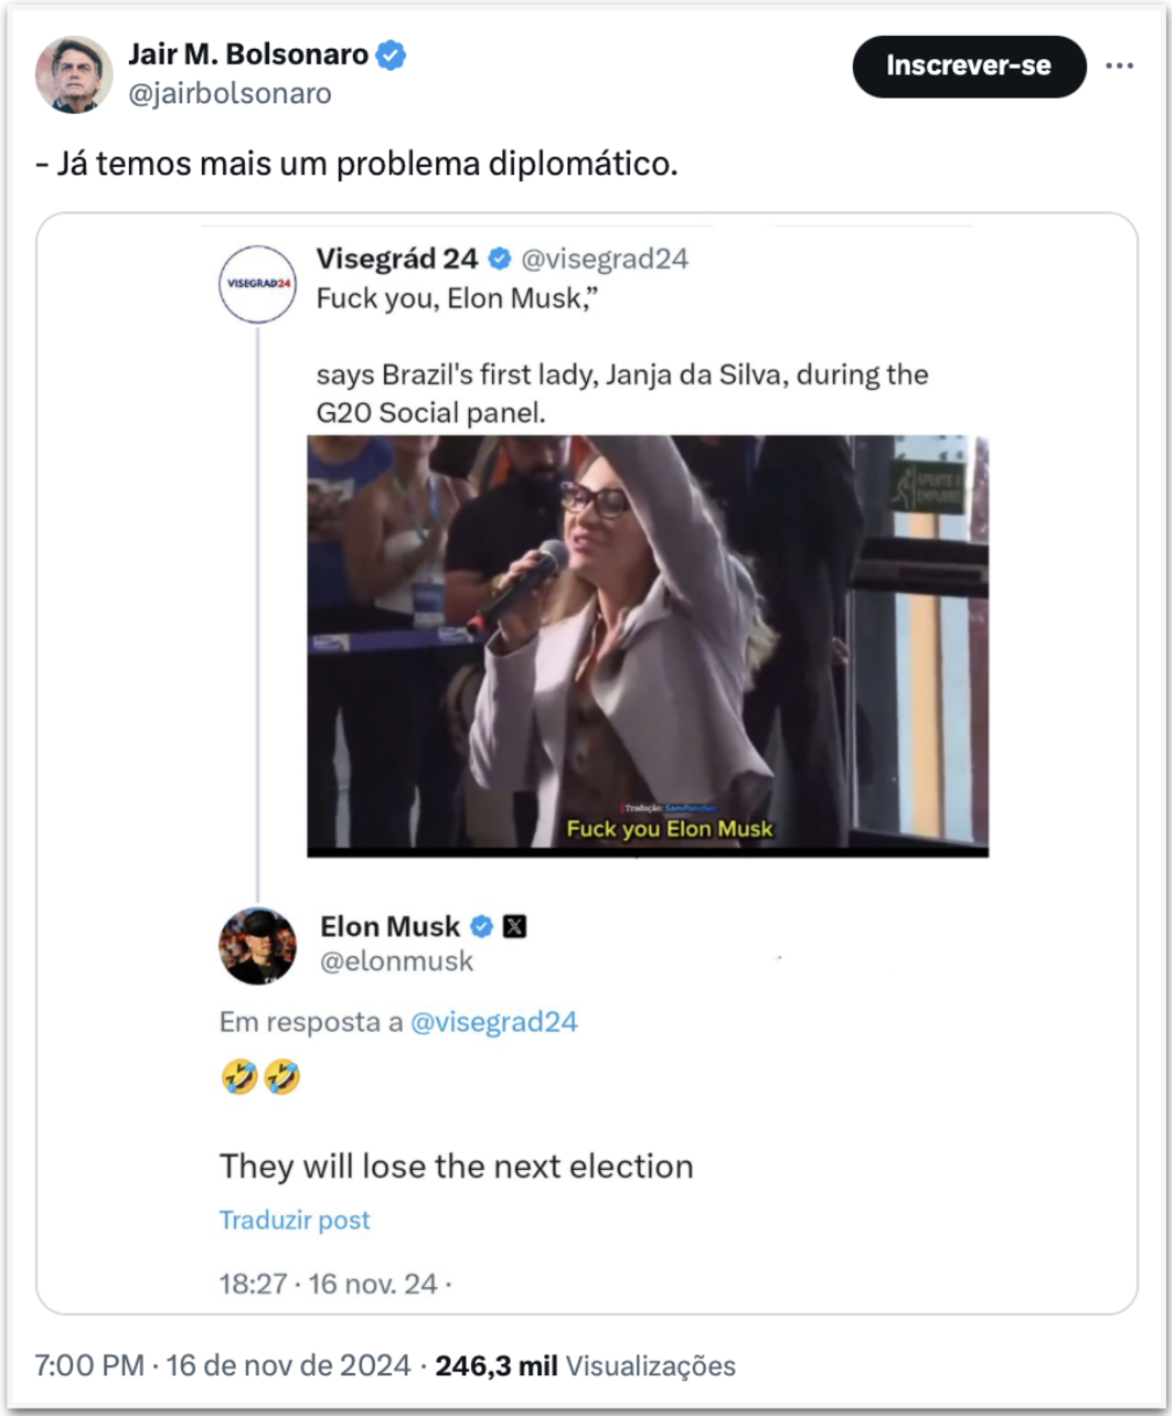The width and height of the screenshot is (1172, 1416).
Task: Click Bolsonaro's blue verified badge
Action: (x=391, y=56)
